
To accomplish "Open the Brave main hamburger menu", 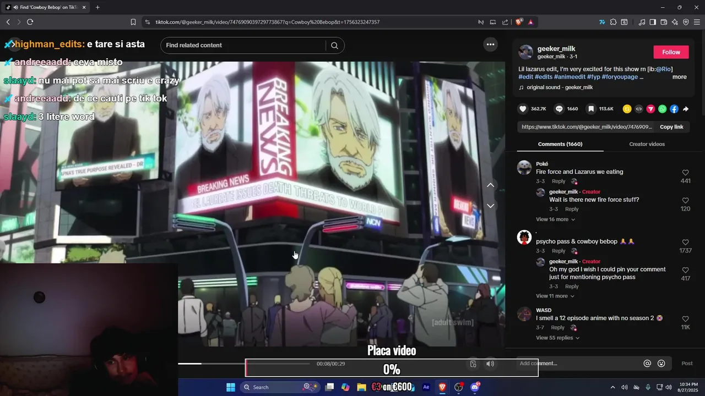I will click(x=697, y=22).
